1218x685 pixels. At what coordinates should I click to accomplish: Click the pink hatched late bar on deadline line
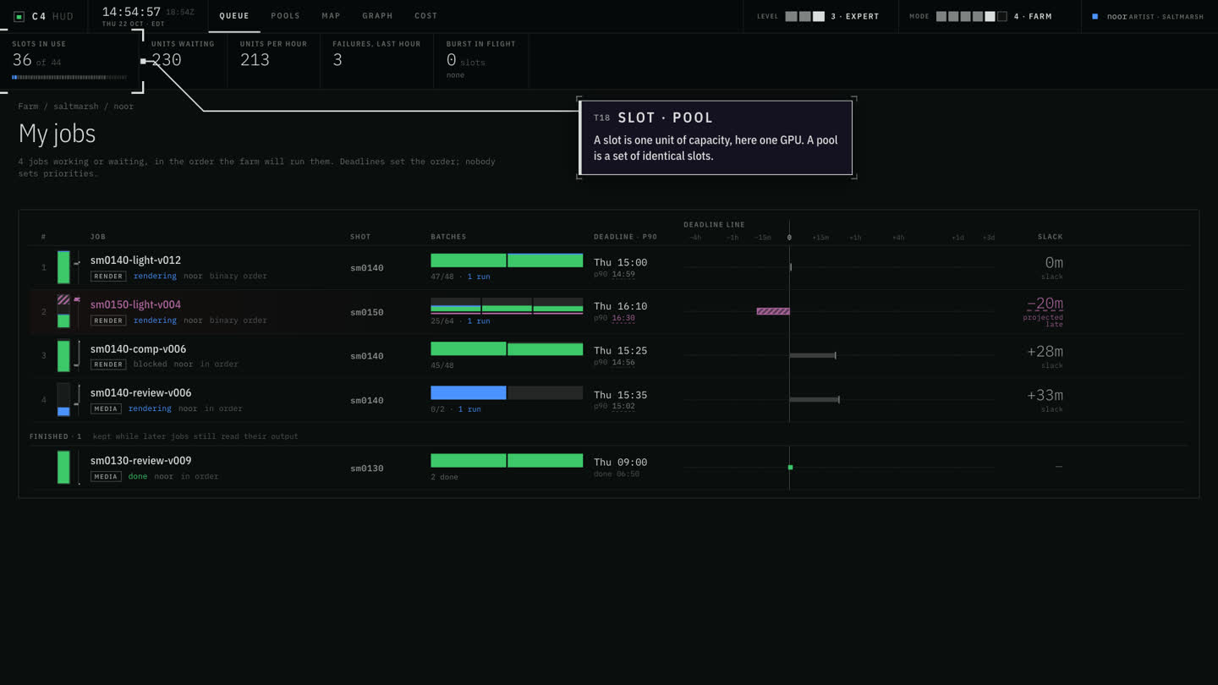click(773, 311)
